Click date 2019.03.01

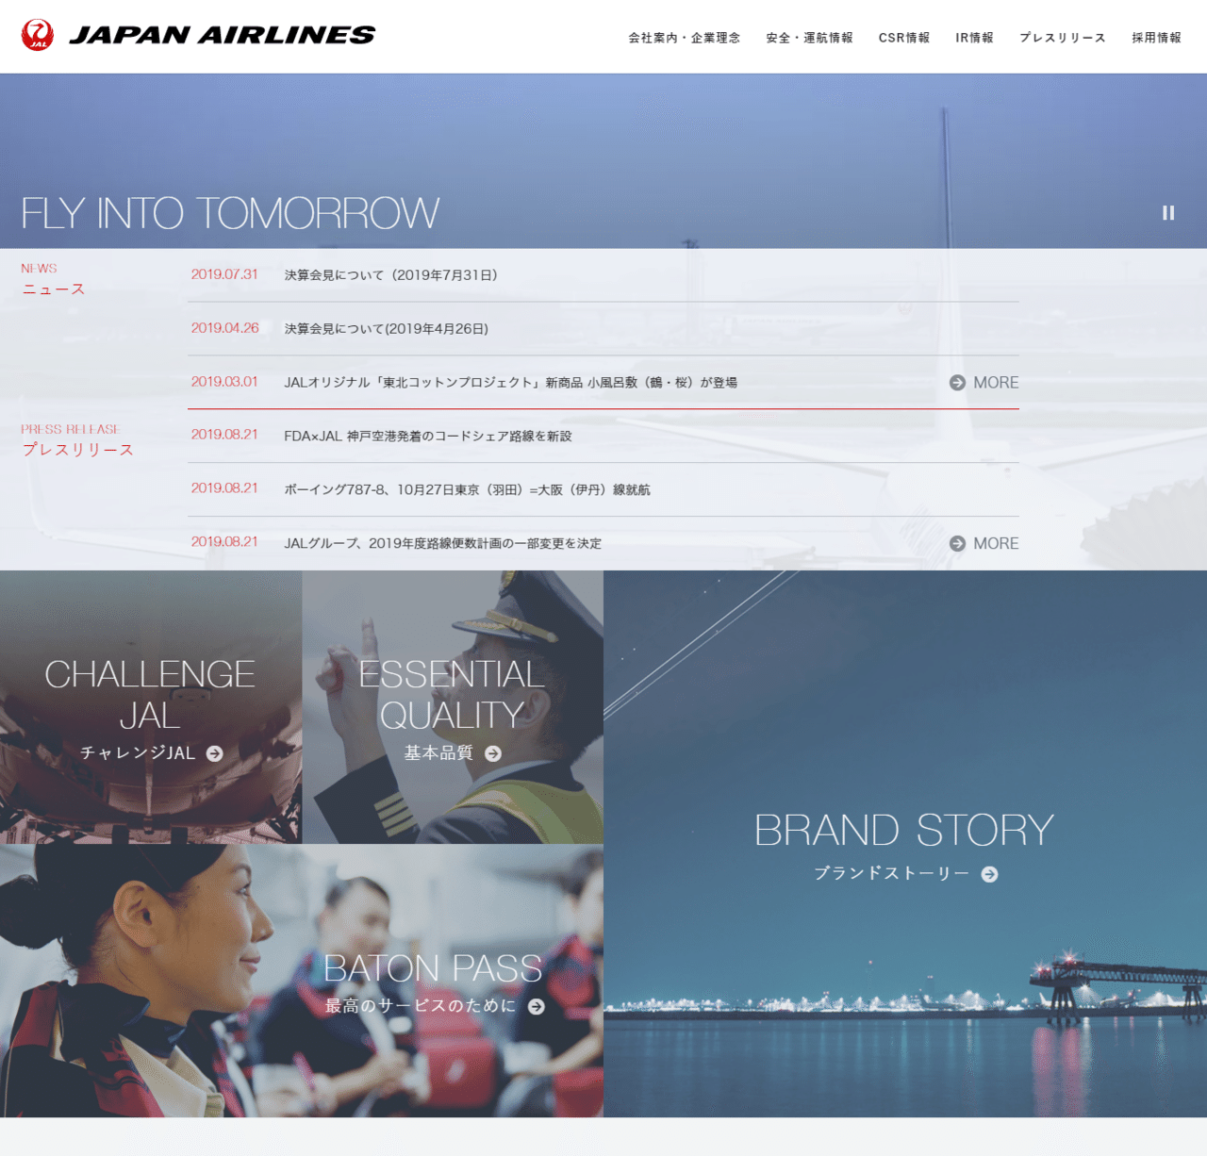[224, 382]
